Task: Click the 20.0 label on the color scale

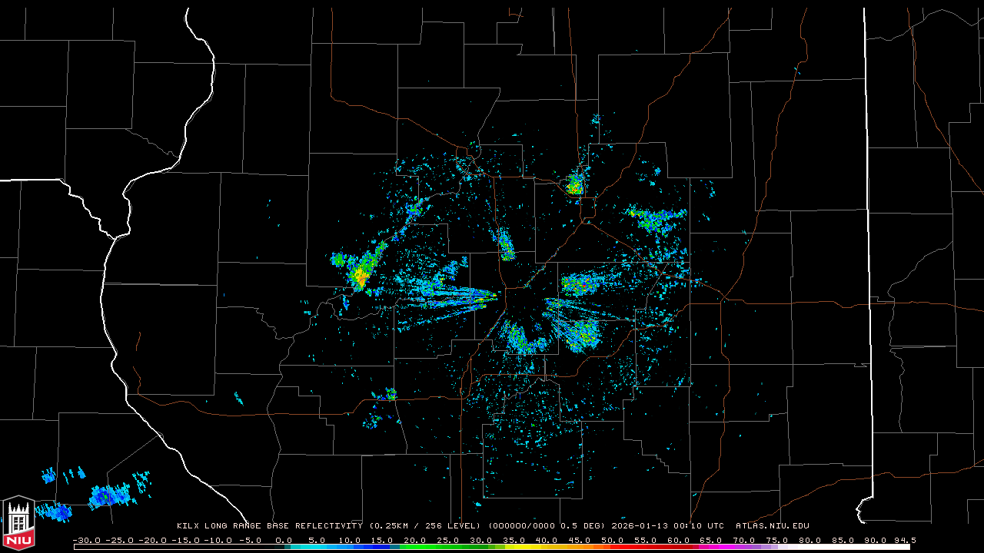Action: [414, 540]
